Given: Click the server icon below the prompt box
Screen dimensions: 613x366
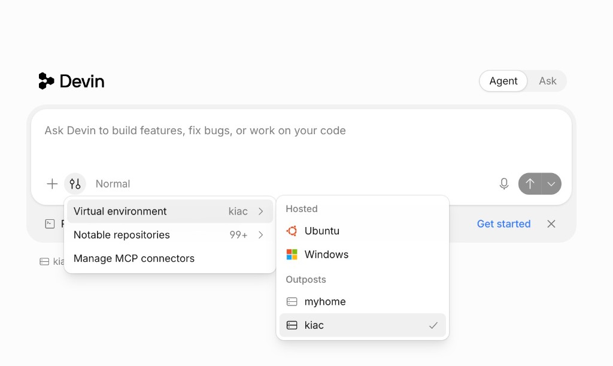Looking at the screenshot, I should click(x=44, y=262).
